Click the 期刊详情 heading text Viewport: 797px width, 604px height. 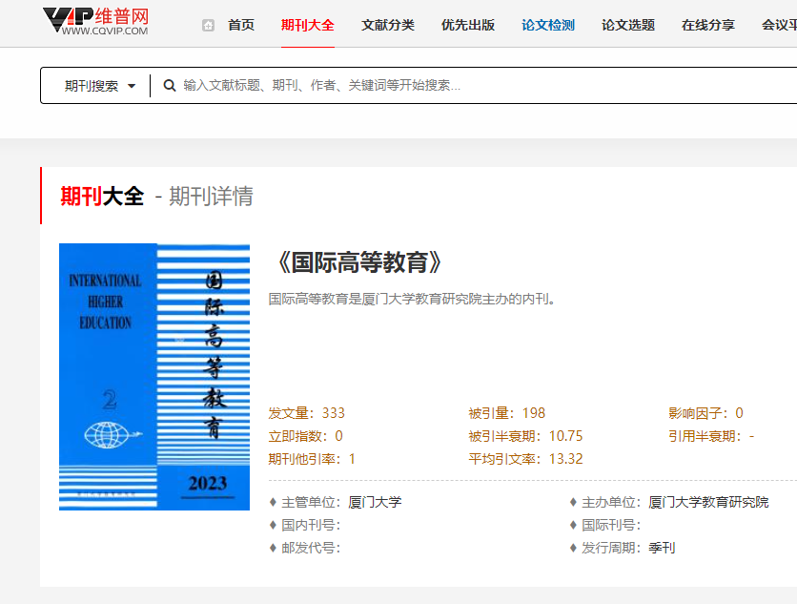coord(211,197)
